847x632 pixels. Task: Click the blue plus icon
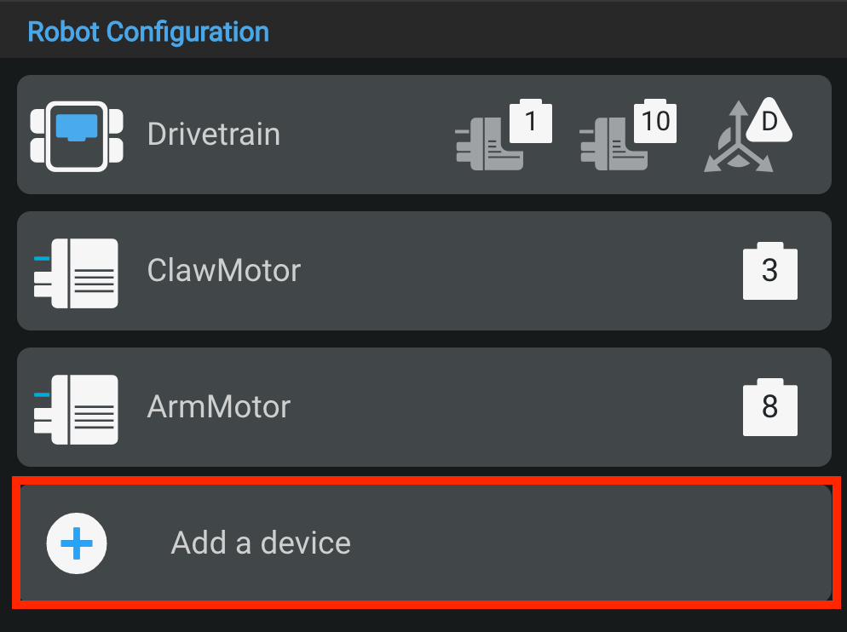[77, 543]
